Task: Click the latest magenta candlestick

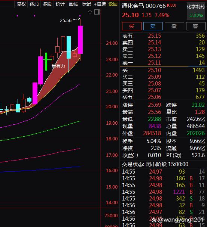Action: tap(80, 40)
